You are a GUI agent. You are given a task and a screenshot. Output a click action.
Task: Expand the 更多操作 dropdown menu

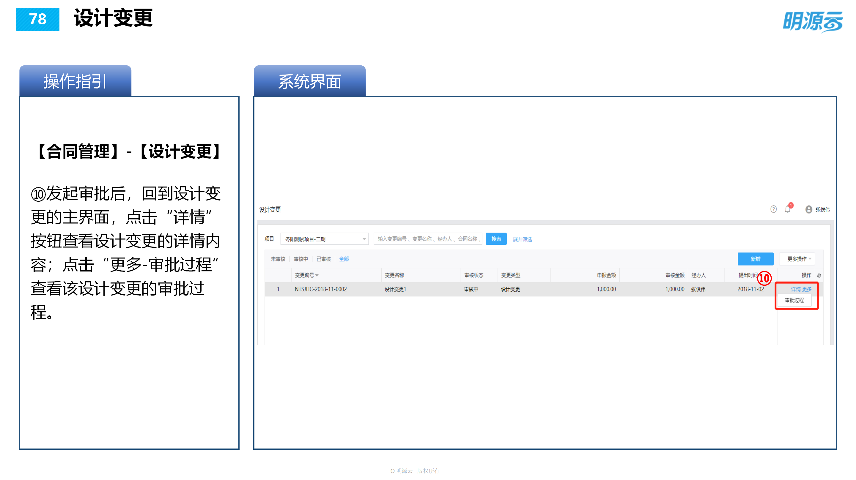(797, 259)
